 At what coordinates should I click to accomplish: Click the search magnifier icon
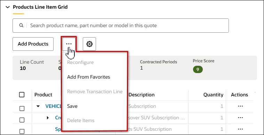point(21,25)
